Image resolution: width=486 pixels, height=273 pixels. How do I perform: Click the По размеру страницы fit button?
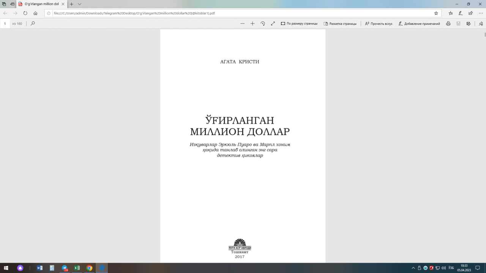point(299,24)
